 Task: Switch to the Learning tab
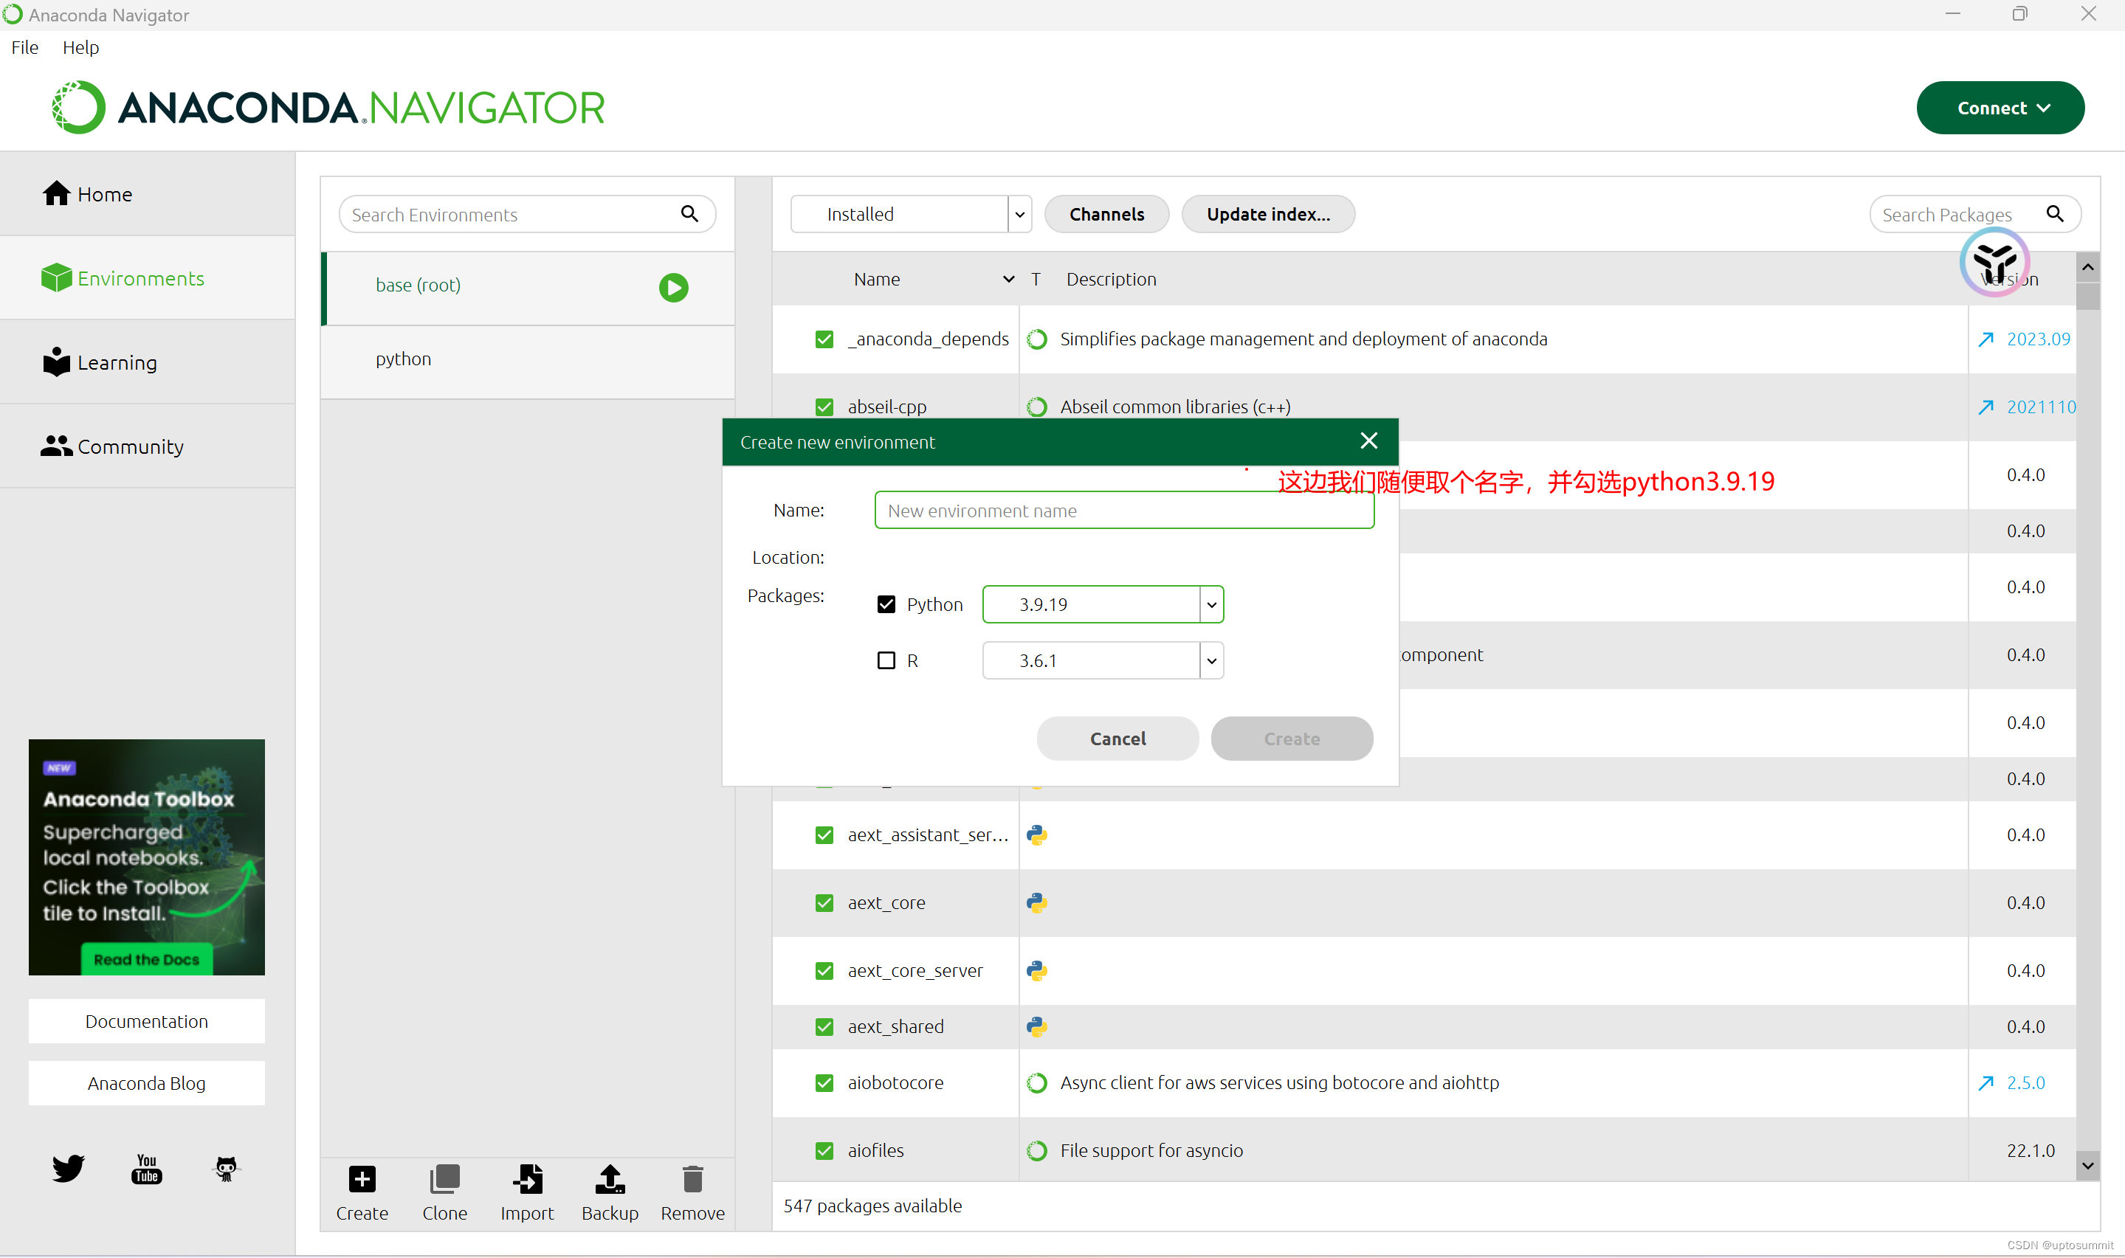117,363
